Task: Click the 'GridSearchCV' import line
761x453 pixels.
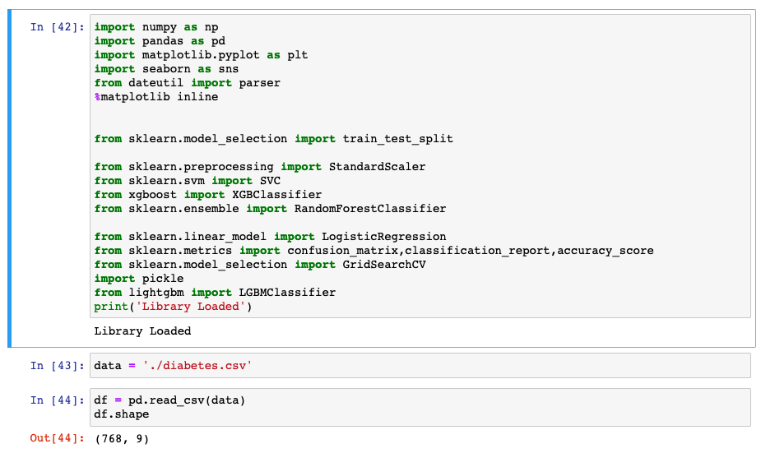Action: tap(260, 265)
